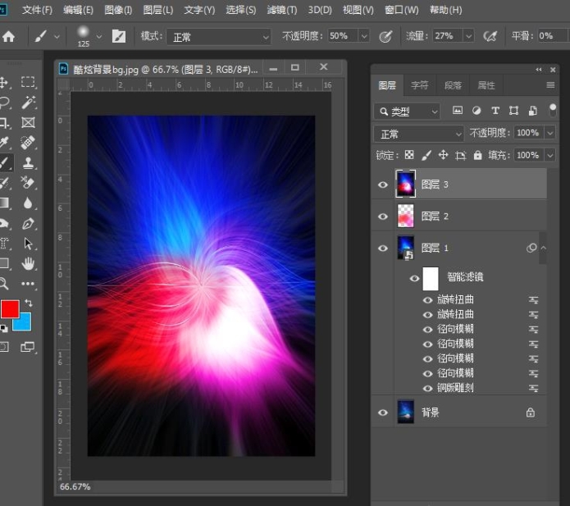Click the Home icon in options bar
The height and width of the screenshot is (506, 570).
[x=9, y=36]
